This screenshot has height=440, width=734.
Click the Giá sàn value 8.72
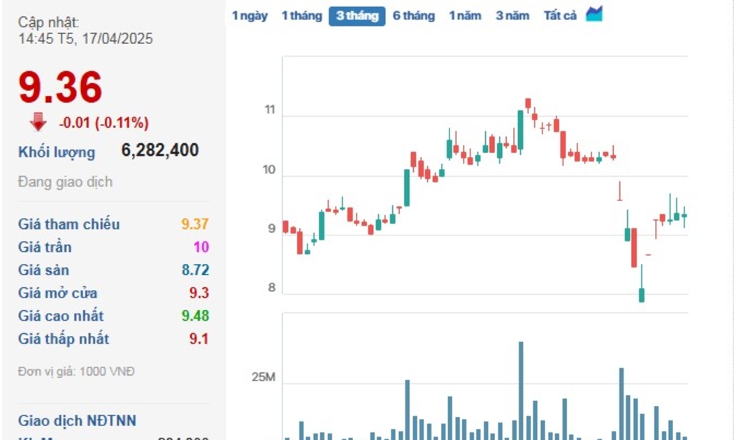click(x=194, y=270)
